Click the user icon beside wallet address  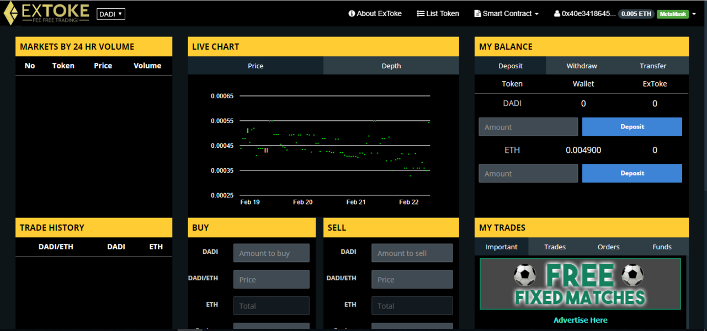(557, 14)
